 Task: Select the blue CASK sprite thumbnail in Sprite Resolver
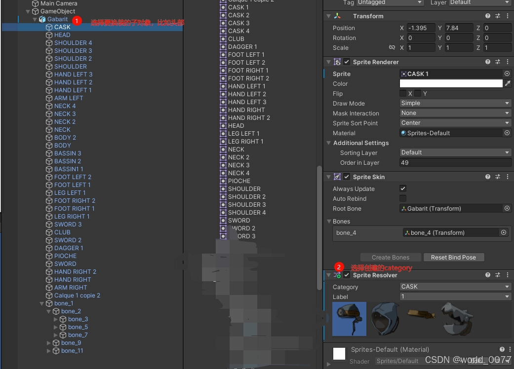349,319
